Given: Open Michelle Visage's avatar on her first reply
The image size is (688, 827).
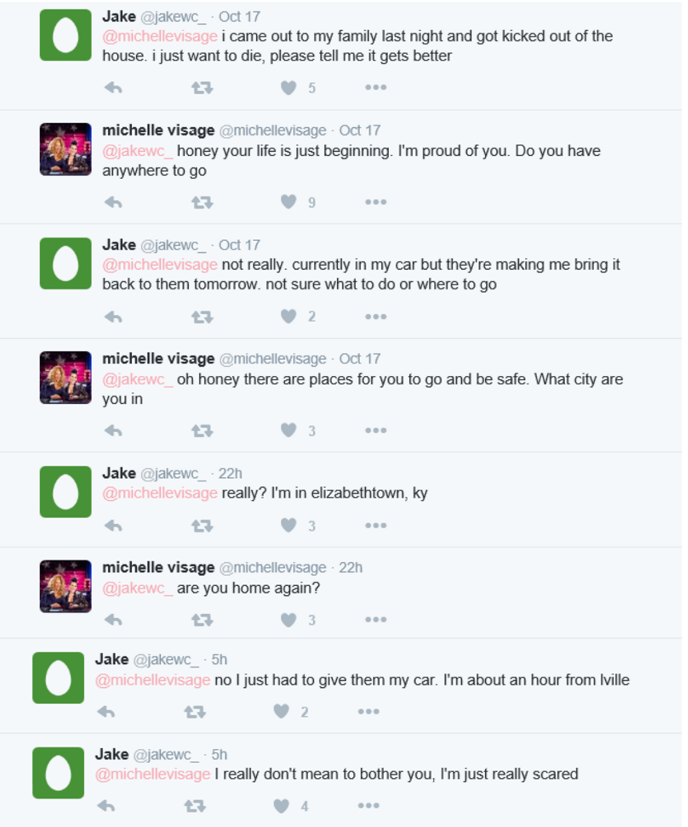Looking at the screenshot, I should point(65,149).
